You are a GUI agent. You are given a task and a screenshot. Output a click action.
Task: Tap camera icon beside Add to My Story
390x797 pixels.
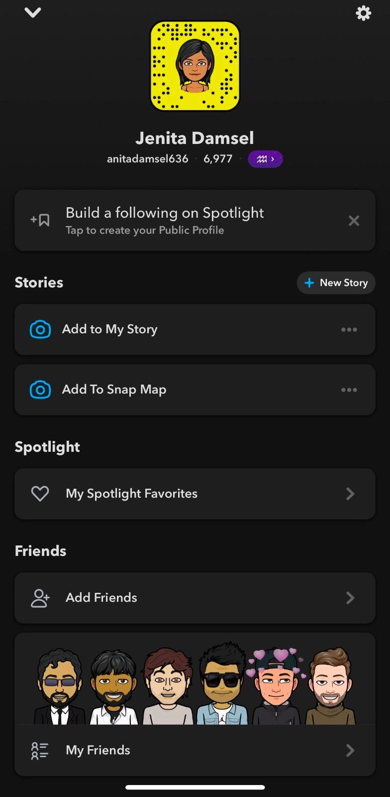[40, 329]
